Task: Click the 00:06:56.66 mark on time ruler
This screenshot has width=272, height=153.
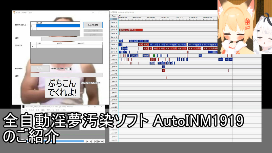Action: tap(193, 18)
